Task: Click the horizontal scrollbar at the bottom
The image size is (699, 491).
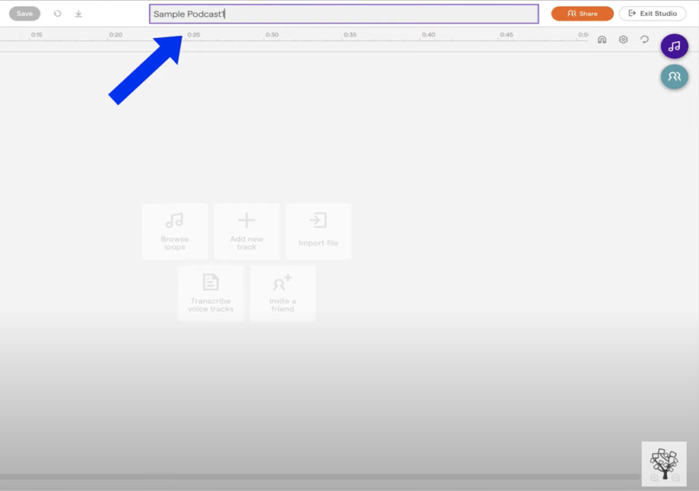Action: (319, 477)
